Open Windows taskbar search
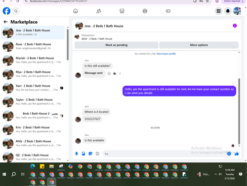The image size is (247, 186). pos(13,174)
